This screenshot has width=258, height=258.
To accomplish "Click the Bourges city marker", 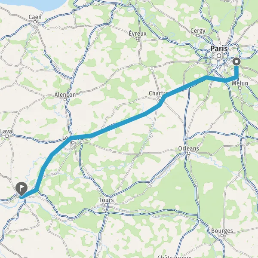I will point(222,236).
